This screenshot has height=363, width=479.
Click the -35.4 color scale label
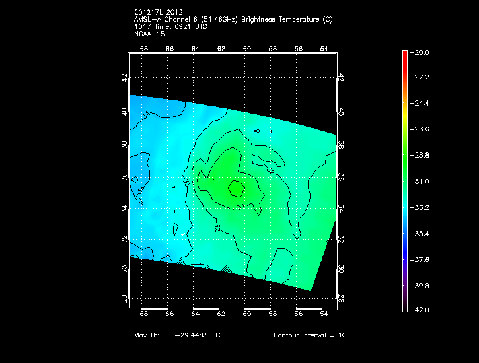click(436, 234)
